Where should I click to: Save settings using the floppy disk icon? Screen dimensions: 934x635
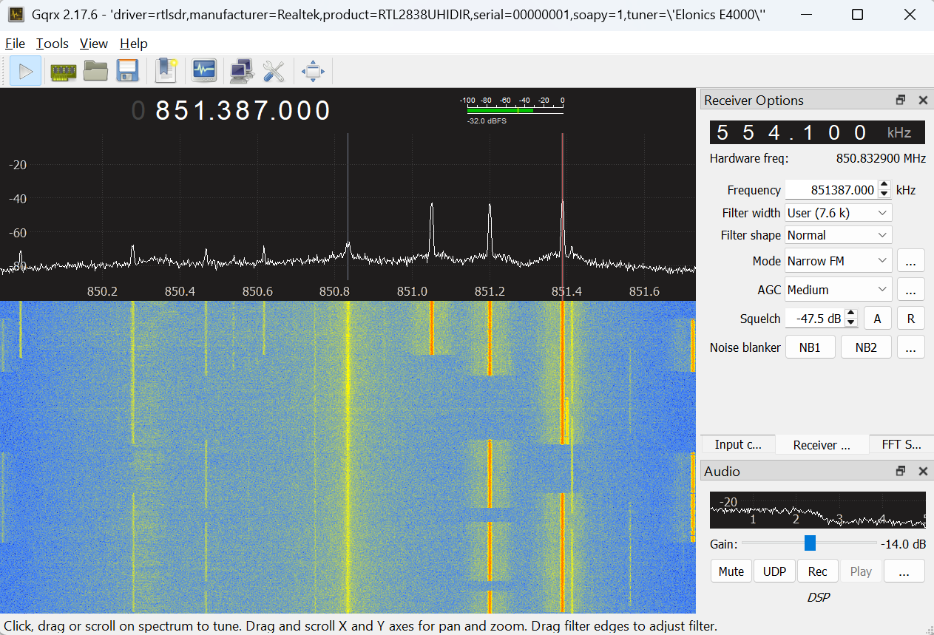[x=127, y=71]
